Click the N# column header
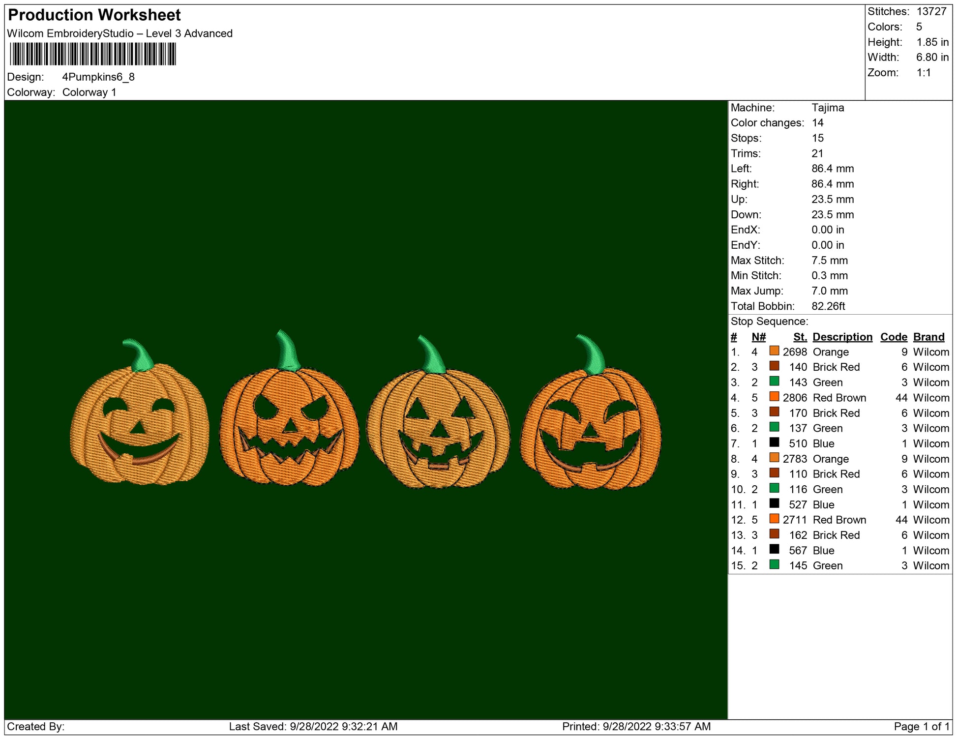The height and width of the screenshot is (736, 957). [x=758, y=337]
